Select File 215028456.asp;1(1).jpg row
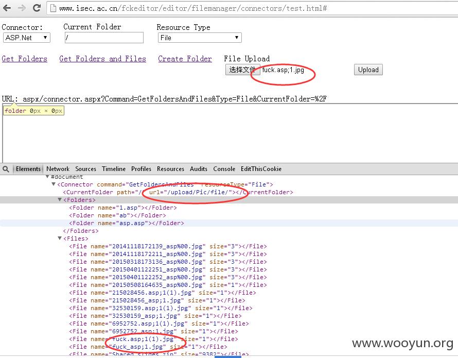Image resolution: width=458 pixels, height=358 pixels. 163,293
